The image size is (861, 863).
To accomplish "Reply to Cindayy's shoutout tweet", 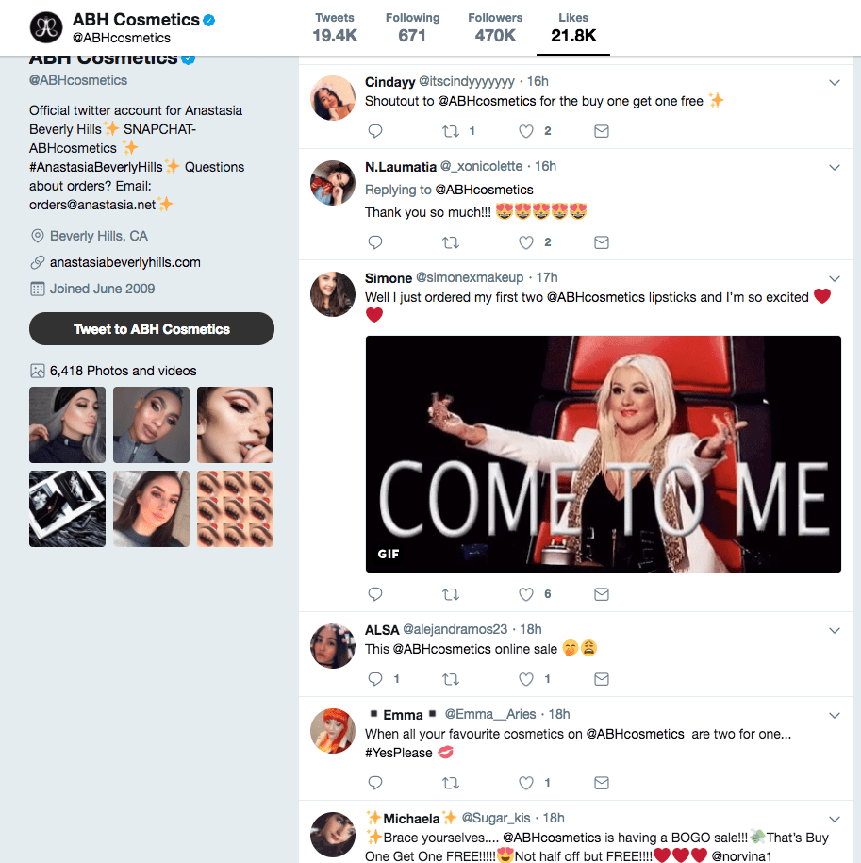I will coord(375,131).
